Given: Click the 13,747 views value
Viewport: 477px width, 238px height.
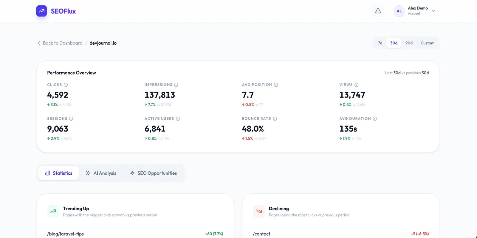Looking at the screenshot, I should [x=352, y=95].
